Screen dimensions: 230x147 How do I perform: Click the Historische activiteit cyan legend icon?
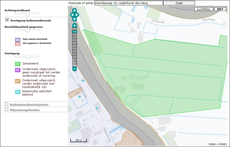18,92
